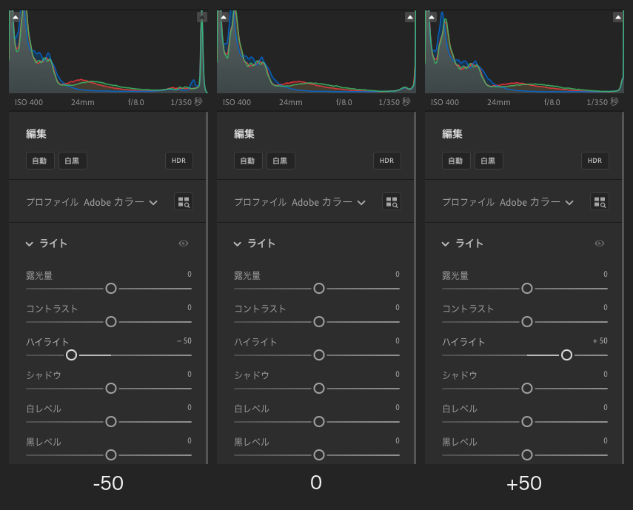Toggle the ライト eye icon in the +50 panel

tap(600, 244)
